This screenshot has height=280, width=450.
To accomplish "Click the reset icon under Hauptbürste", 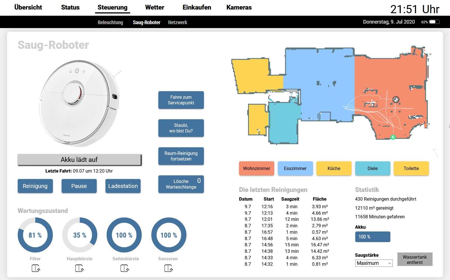I will [x=80, y=268].
